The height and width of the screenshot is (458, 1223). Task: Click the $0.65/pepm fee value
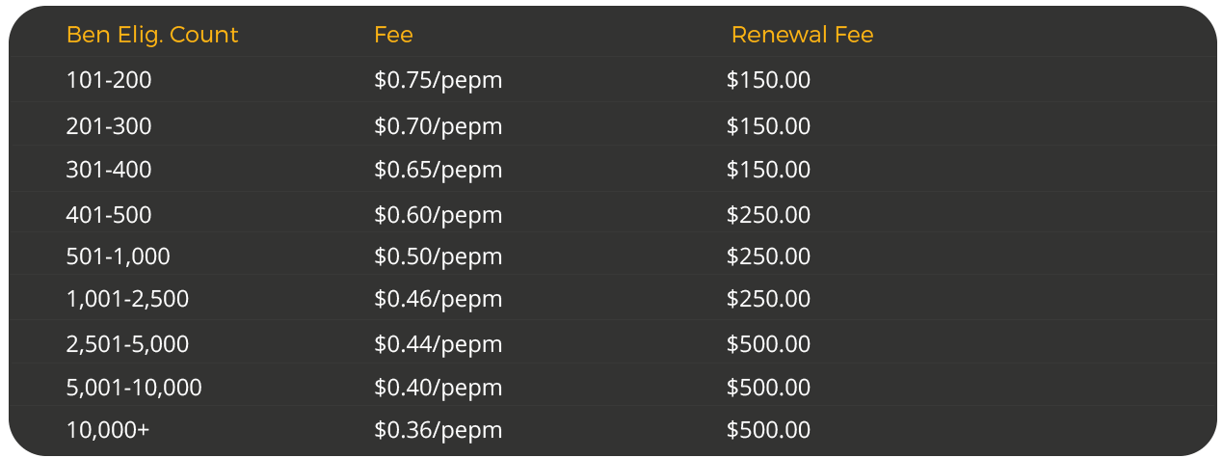click(x=439, y=170)
